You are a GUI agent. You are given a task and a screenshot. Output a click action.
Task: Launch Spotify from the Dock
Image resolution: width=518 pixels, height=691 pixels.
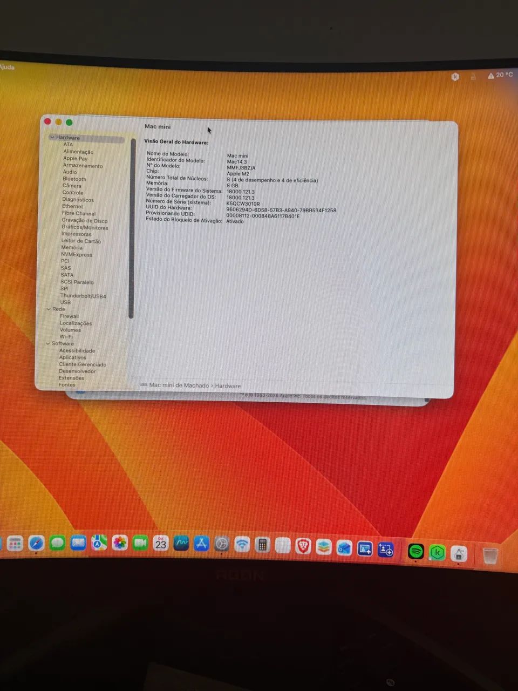(x=415, y=551)
